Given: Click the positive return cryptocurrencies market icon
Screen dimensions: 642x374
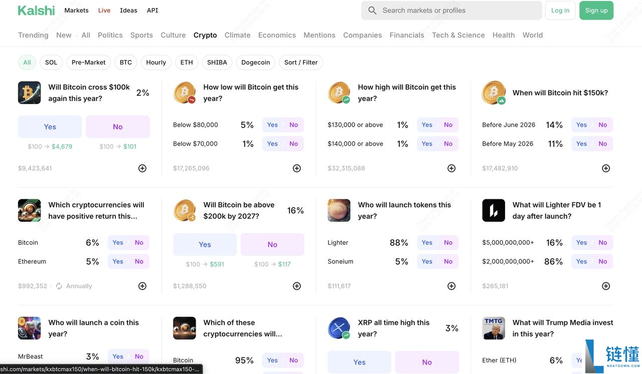Looking at the screenshot, I should click(29, 210).
